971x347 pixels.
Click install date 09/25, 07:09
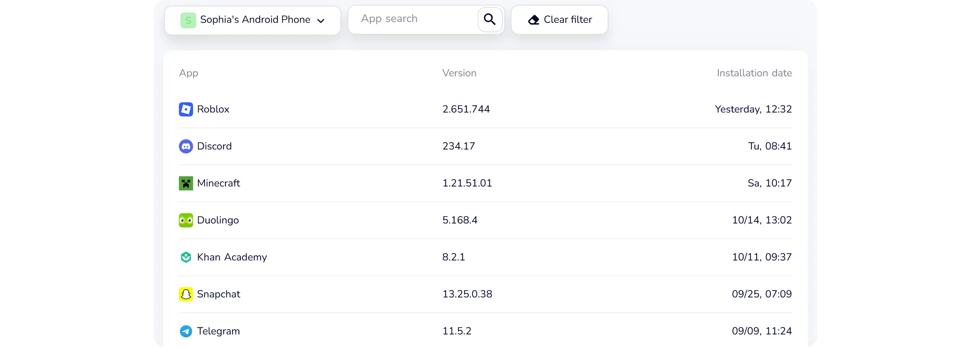coord(762,294)
